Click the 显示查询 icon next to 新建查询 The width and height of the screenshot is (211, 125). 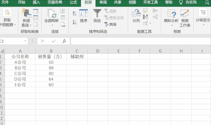(36, 11)
